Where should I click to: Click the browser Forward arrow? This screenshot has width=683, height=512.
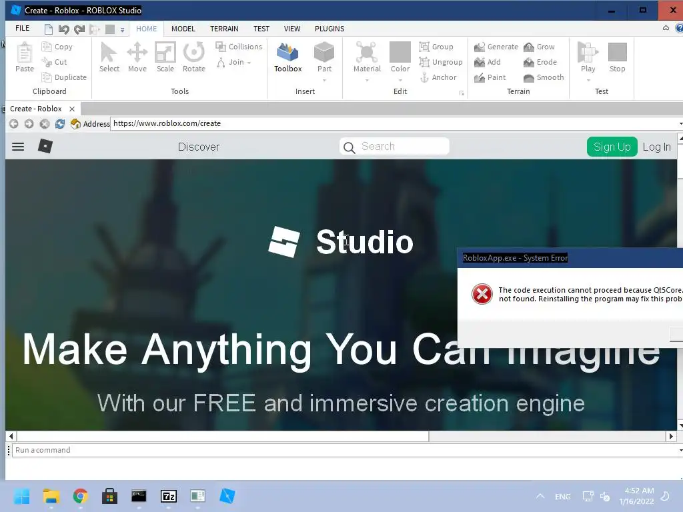click(29, 123)
